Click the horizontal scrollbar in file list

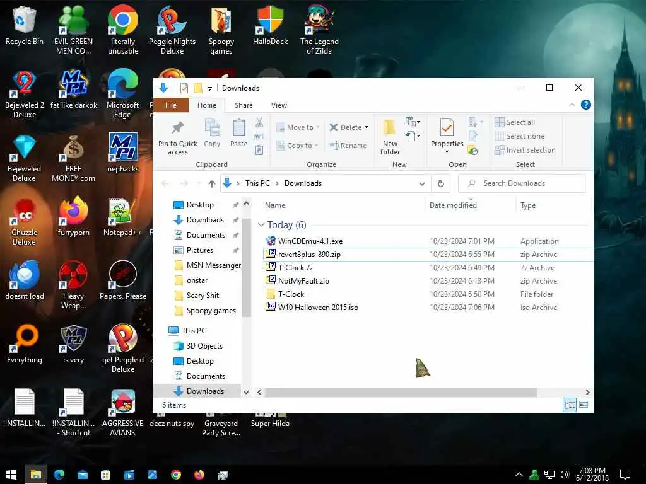tap(401, 392)
